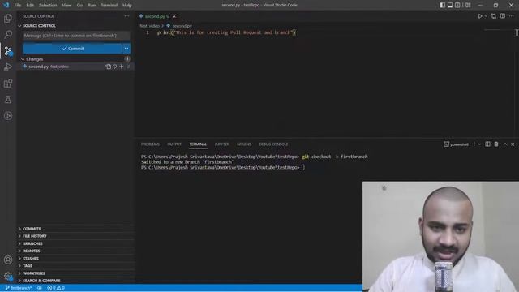Screen dimensions: 519x292
Task: Toggle panel visibility layout button
Action: coord(450,6)
